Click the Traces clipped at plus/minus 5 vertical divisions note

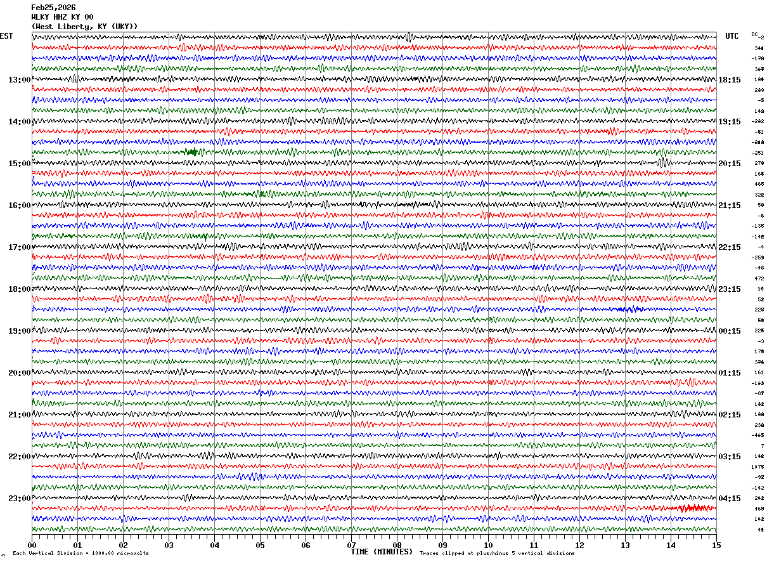[x=497, y=553]
